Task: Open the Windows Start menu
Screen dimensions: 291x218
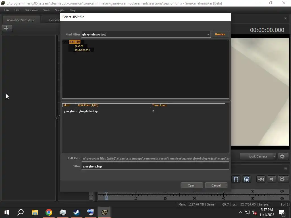Action: (x=7, y=212)
